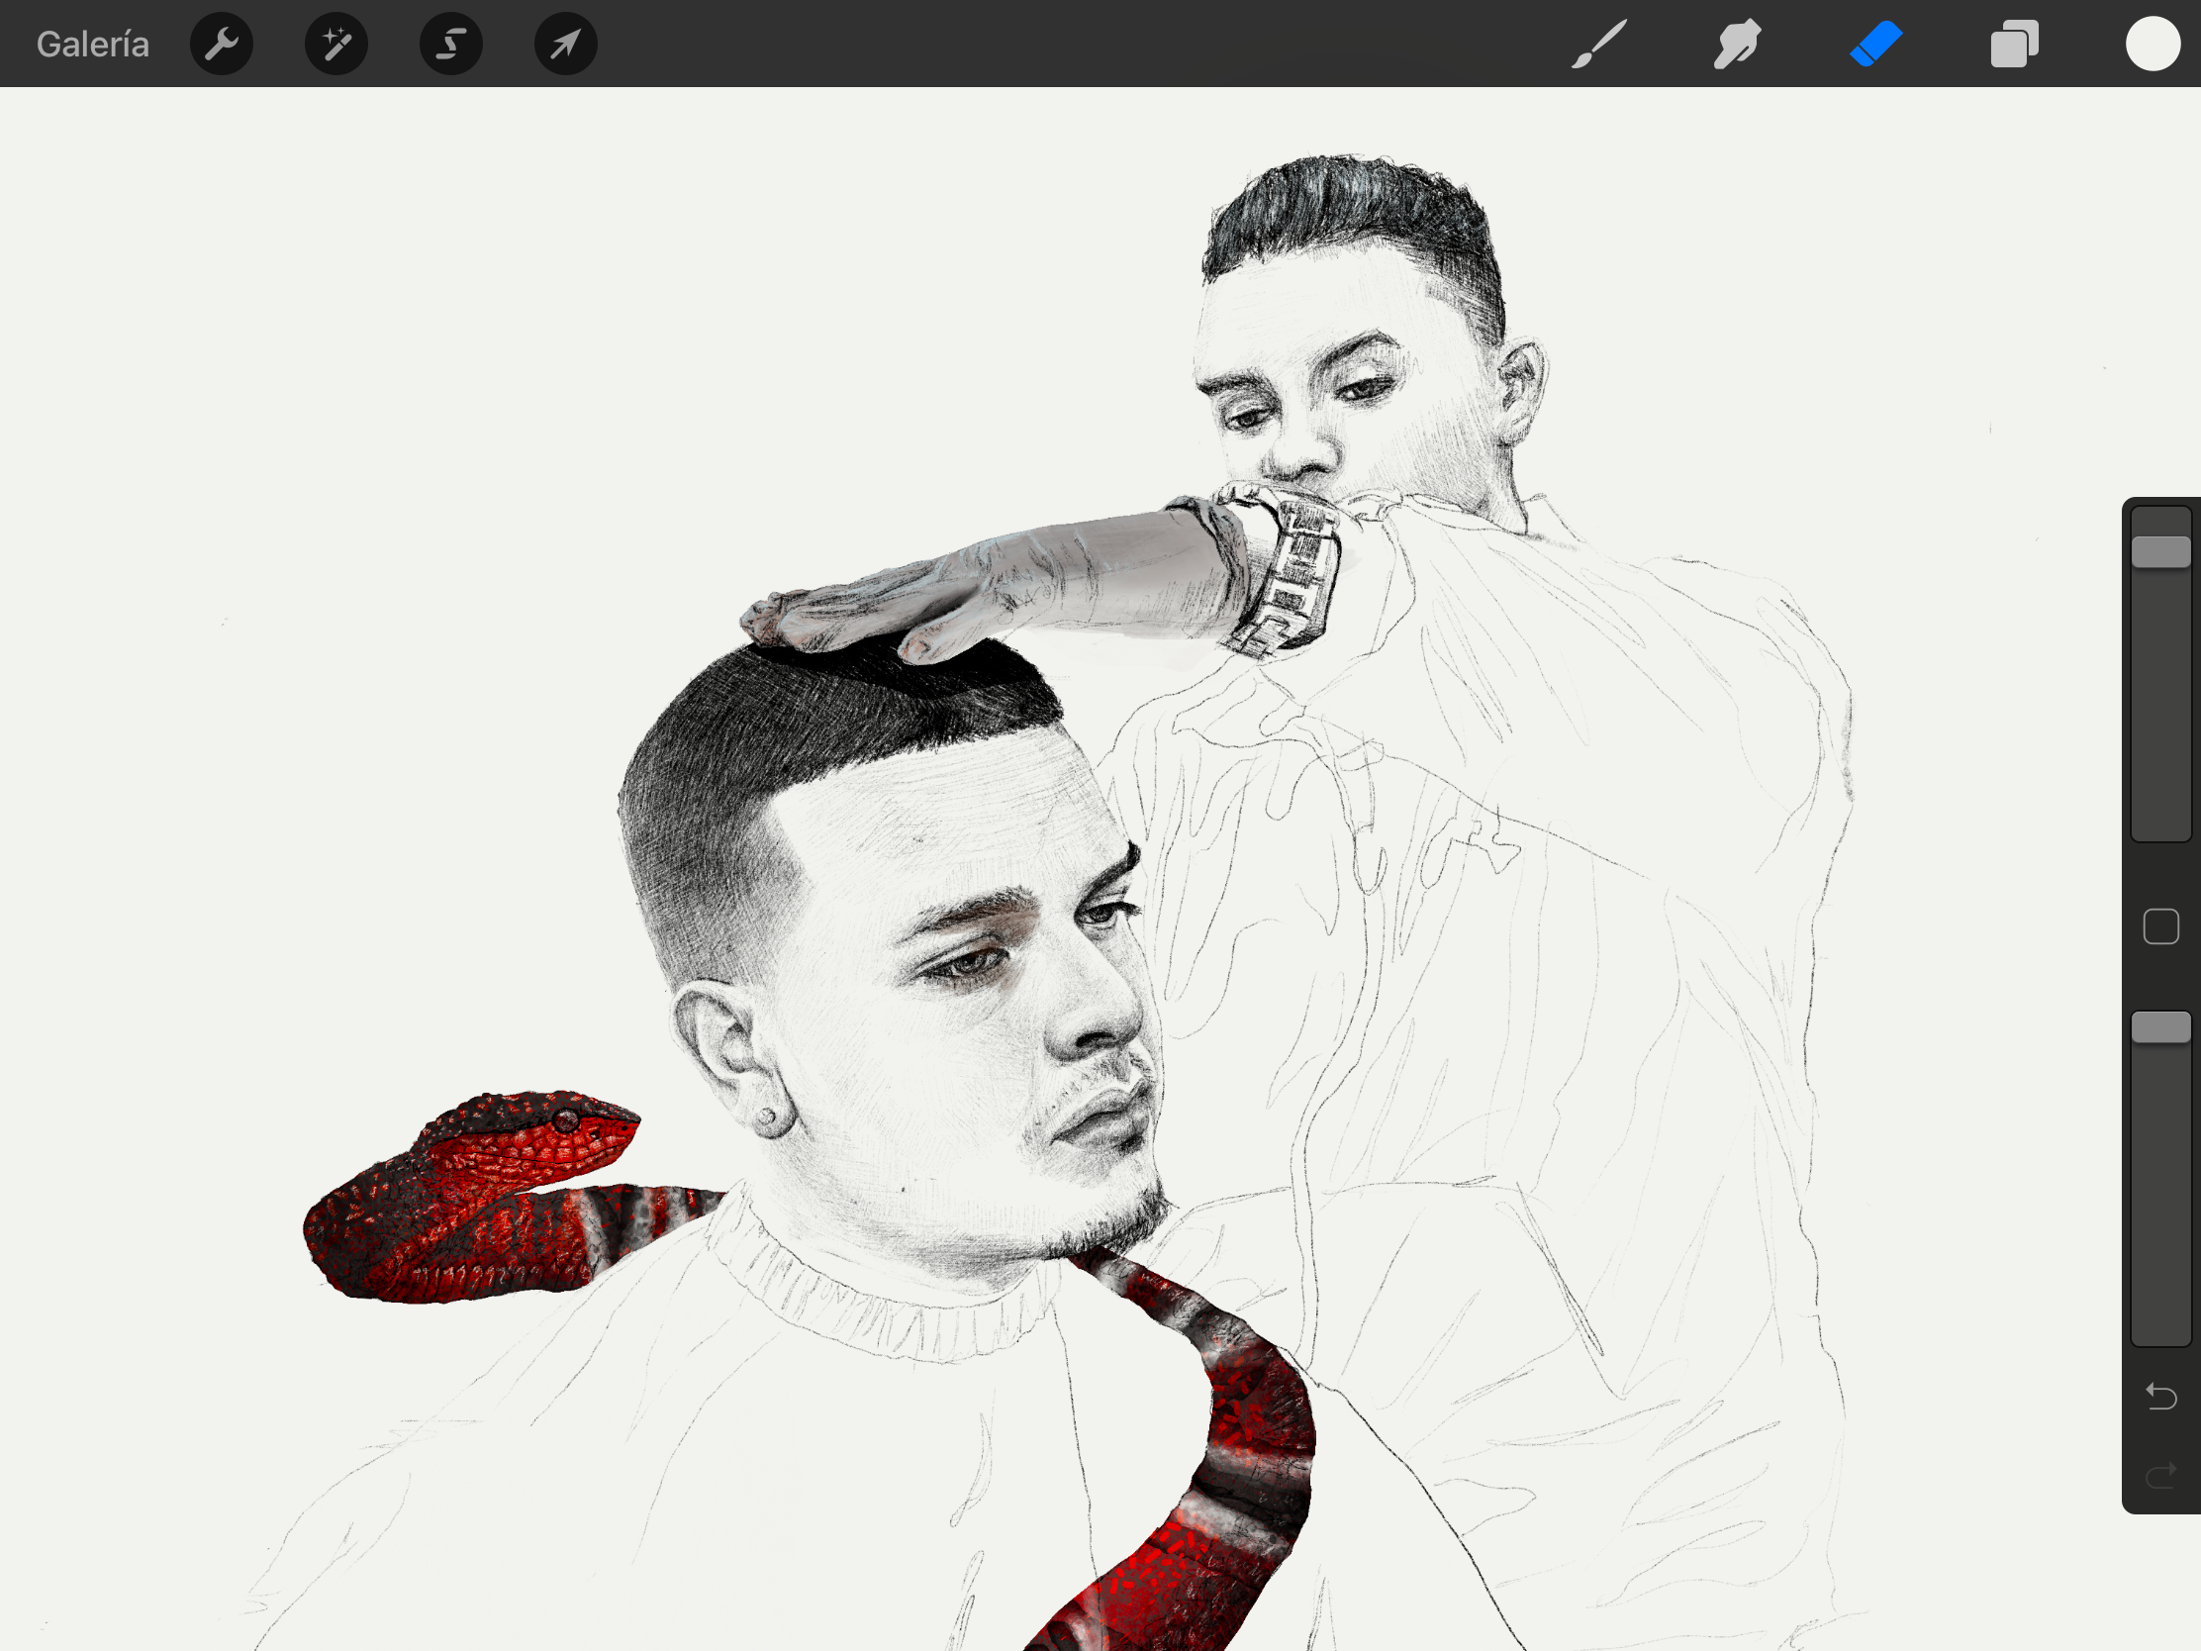Activate the Selection tool (S icon)
This screenshot has width=2201, height=1651.
450,44
